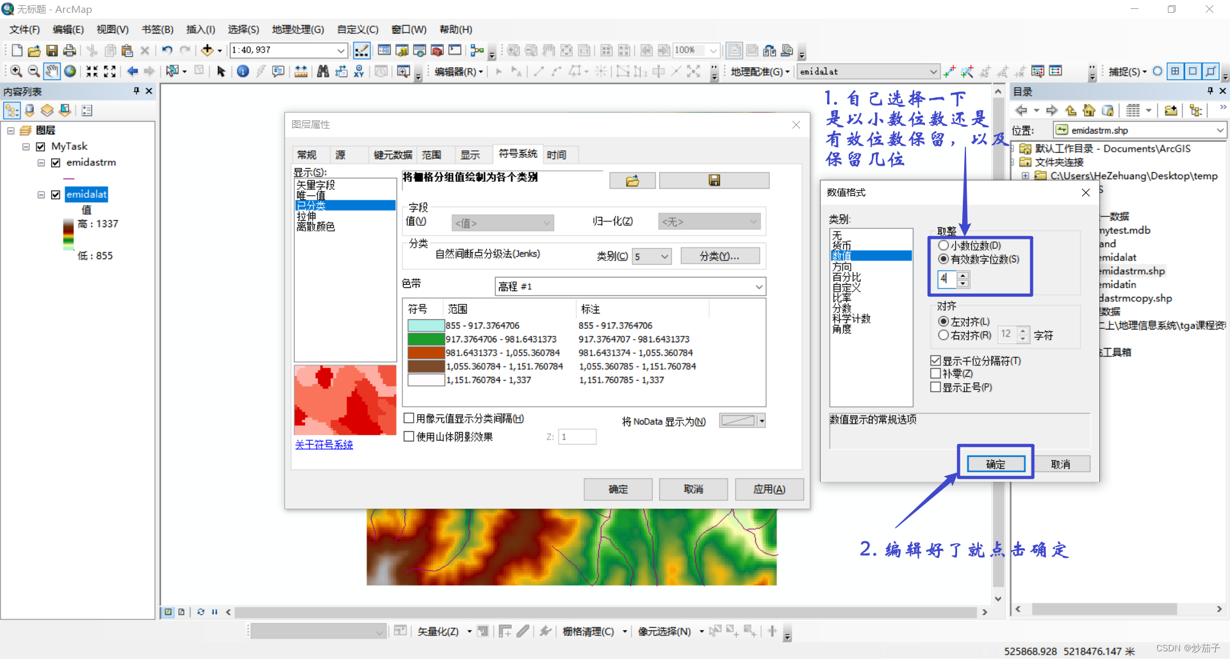The height and width of the screenshot is (659, 1230).
Task: Choose 左对齐 alignment
Action: [x=943, y=322]
